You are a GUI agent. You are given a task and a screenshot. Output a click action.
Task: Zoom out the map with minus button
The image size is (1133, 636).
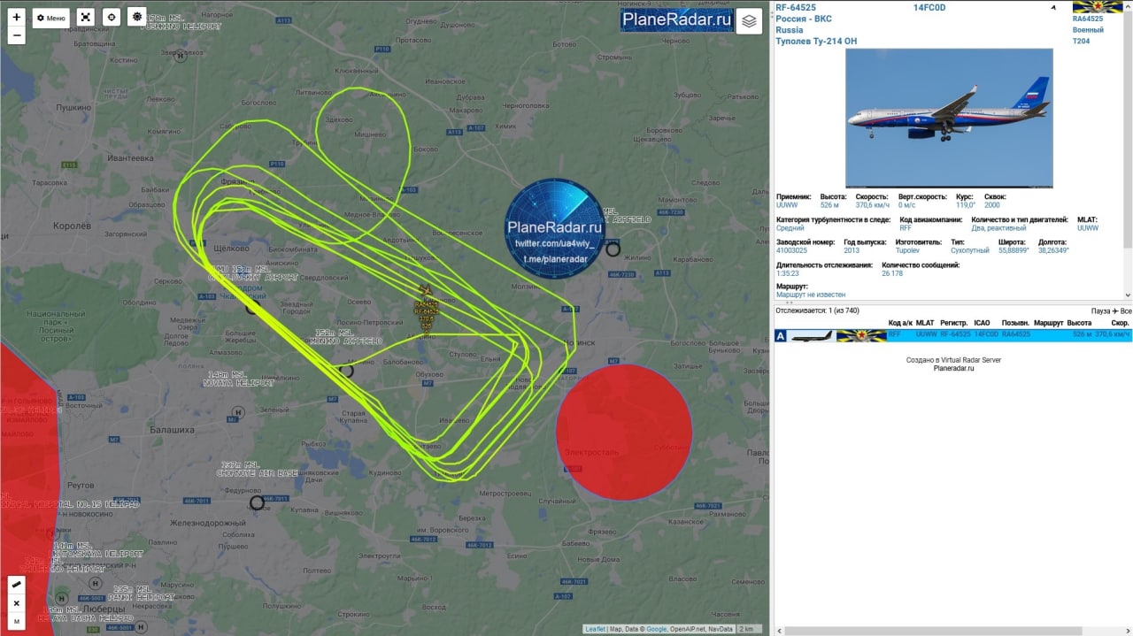click(x=16, y=36)
